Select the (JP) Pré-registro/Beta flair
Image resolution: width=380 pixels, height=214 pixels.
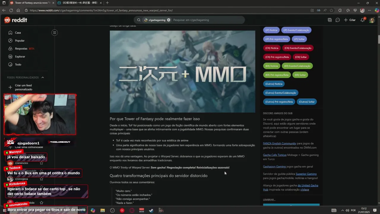[276, 39]
